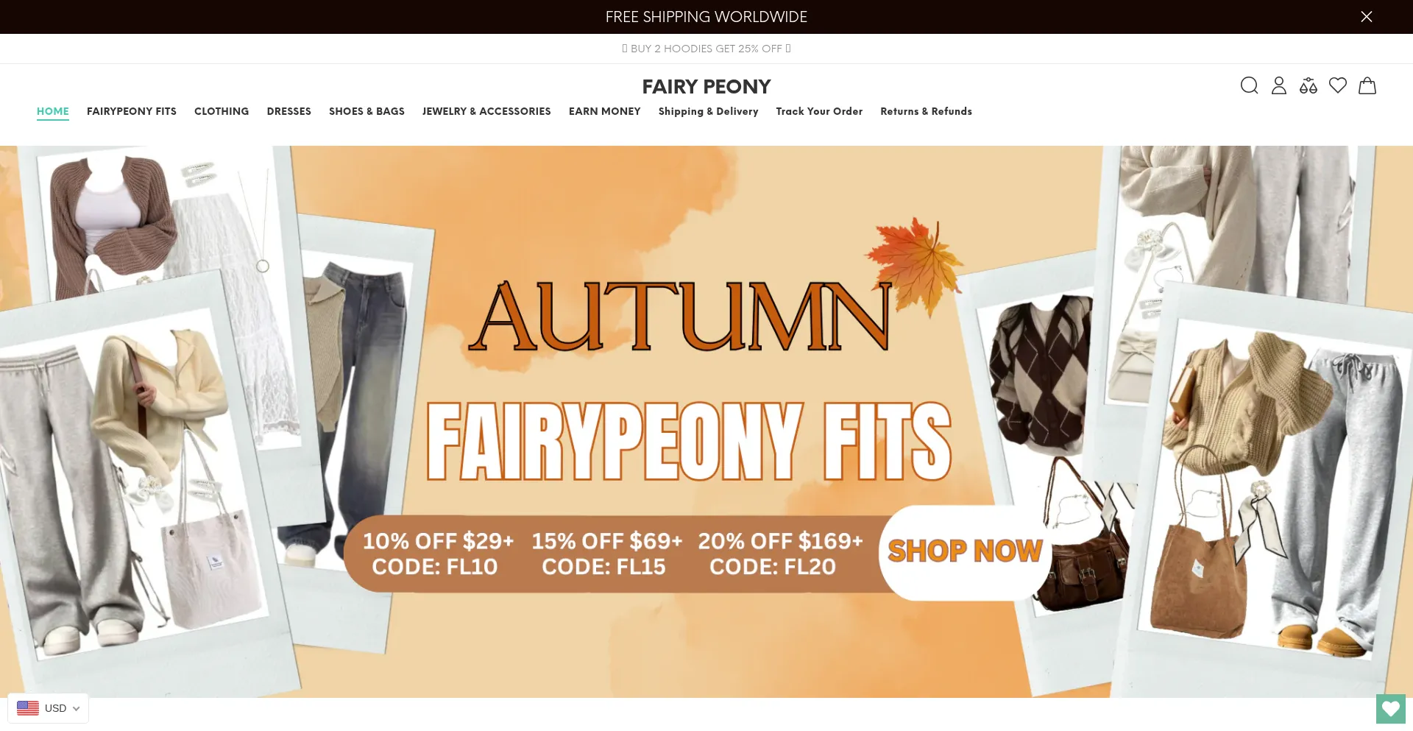Click the green floating wishlist heart button
The width and height of the screenshot is (1413, 731).
[1391, 709]
